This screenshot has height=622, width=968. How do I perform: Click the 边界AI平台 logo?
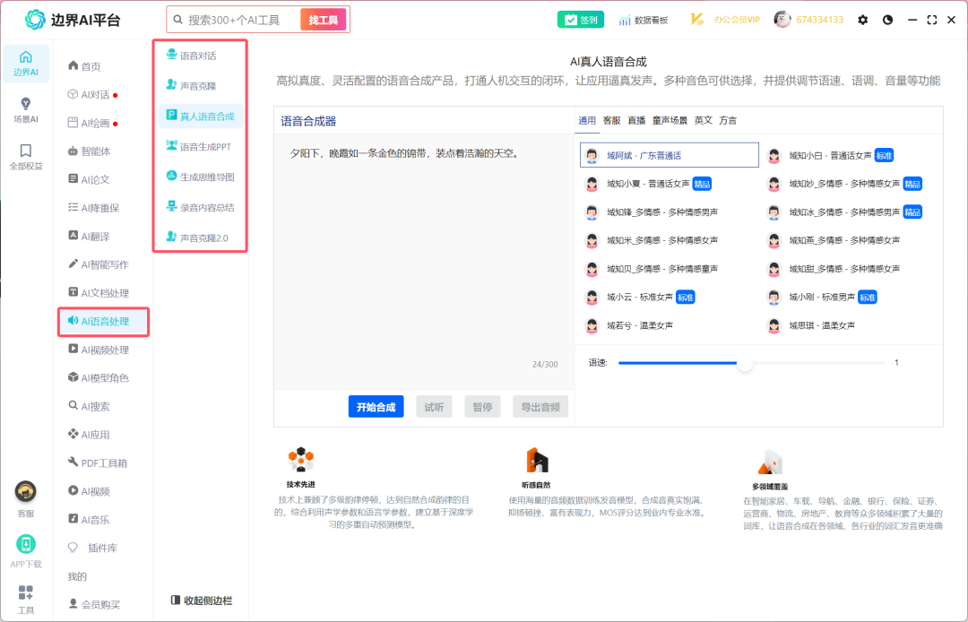[73, 20]
